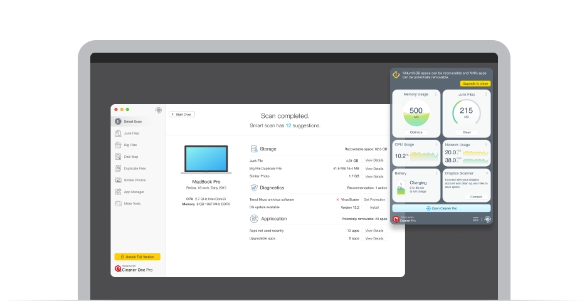Click the Application section icon
Screen dimensions: 587x301
click(x=254, y=219)
